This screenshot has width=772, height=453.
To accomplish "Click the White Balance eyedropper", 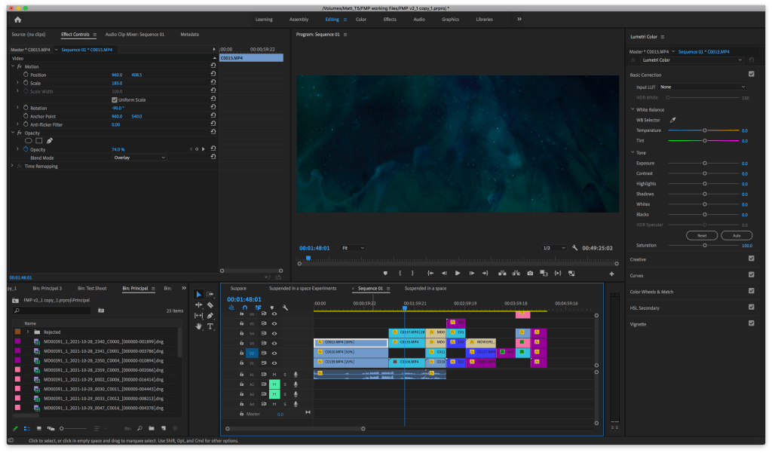I will pyautogui.click(x=673, y=120).
